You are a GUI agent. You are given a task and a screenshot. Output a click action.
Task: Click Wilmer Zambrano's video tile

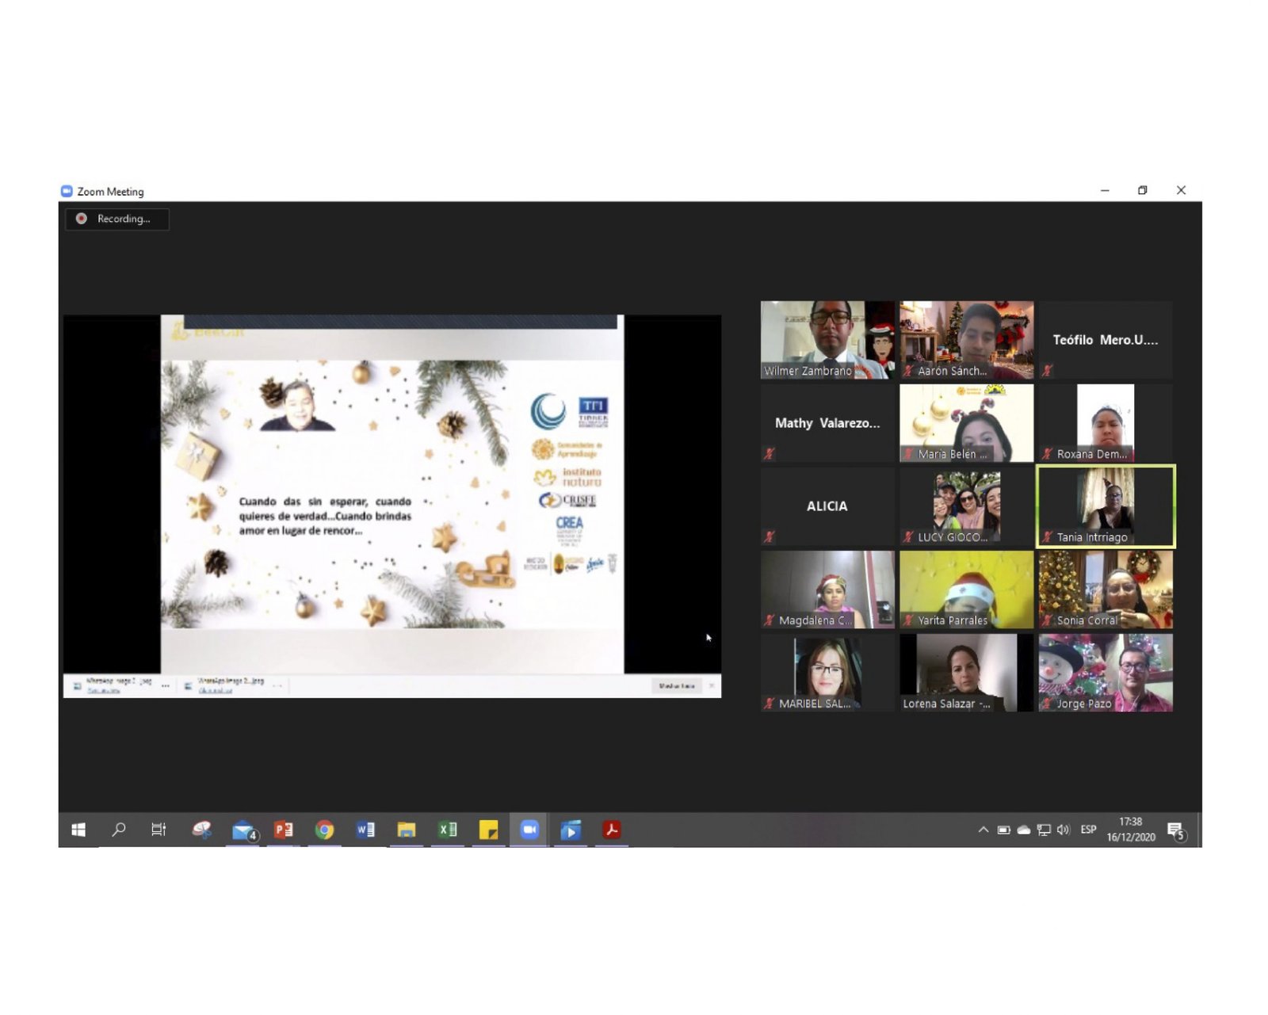tap(827, 340)
